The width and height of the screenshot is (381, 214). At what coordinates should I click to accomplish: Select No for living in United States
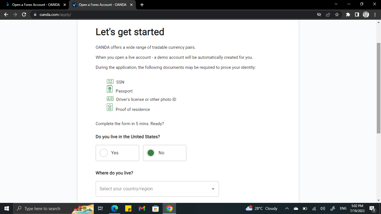[x=165, y=153]
